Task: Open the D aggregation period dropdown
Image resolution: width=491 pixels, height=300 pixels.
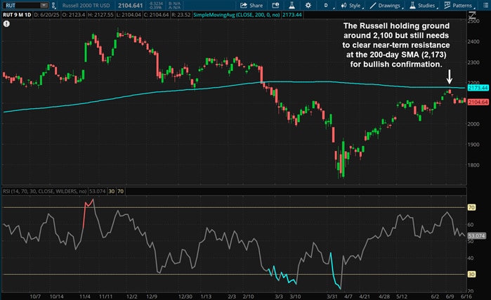Action: (x=327, y=6)
